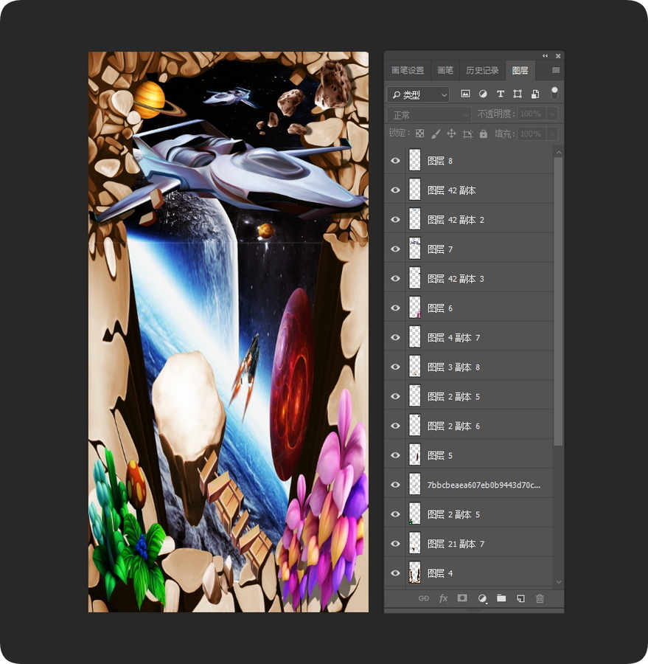Open the layers panel options menu

556,70
